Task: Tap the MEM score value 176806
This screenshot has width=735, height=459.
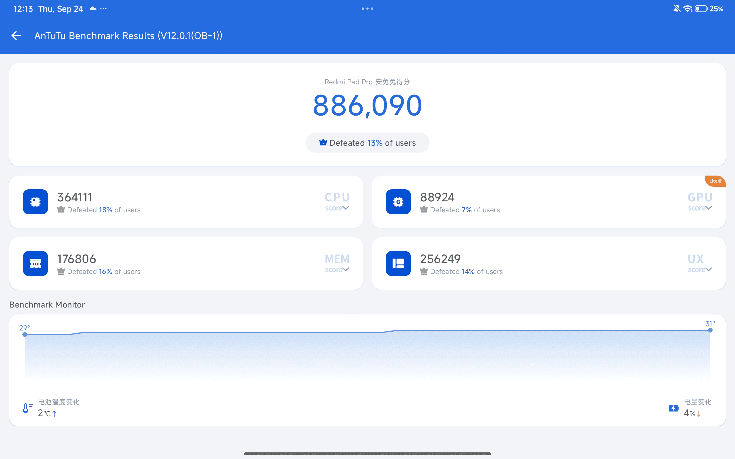Action: [77, 259]
